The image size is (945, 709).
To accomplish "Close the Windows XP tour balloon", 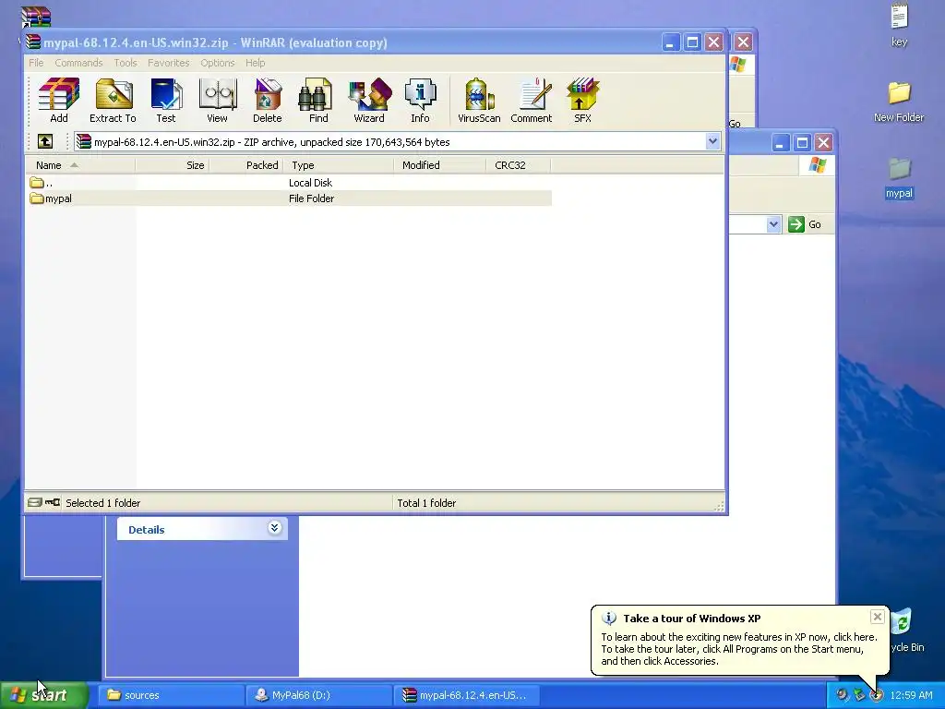I will [877, 616].
